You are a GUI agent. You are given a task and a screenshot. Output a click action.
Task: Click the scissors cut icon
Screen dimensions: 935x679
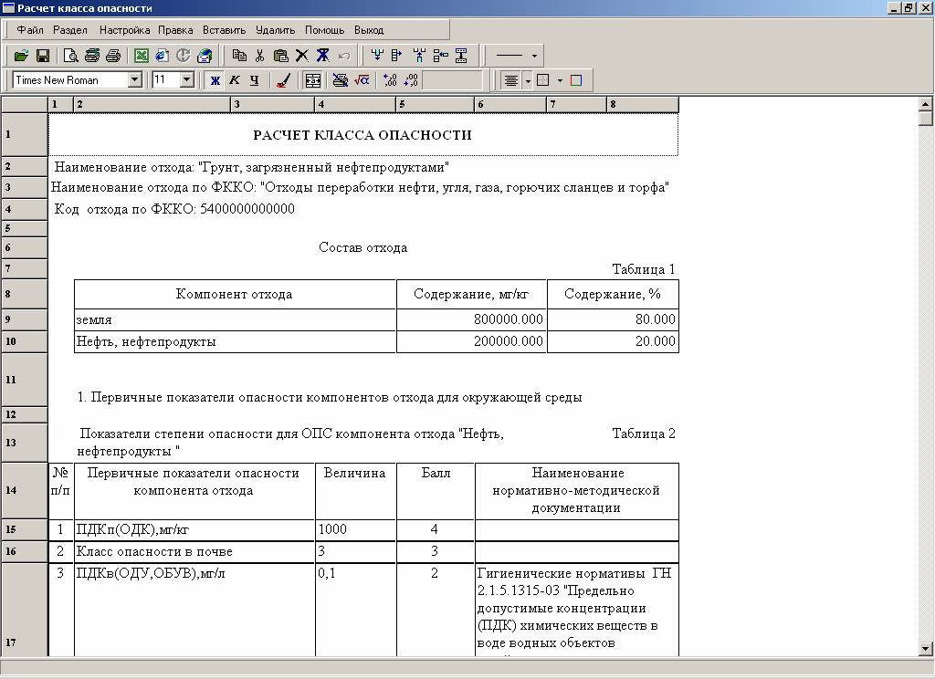click(260, 56)
